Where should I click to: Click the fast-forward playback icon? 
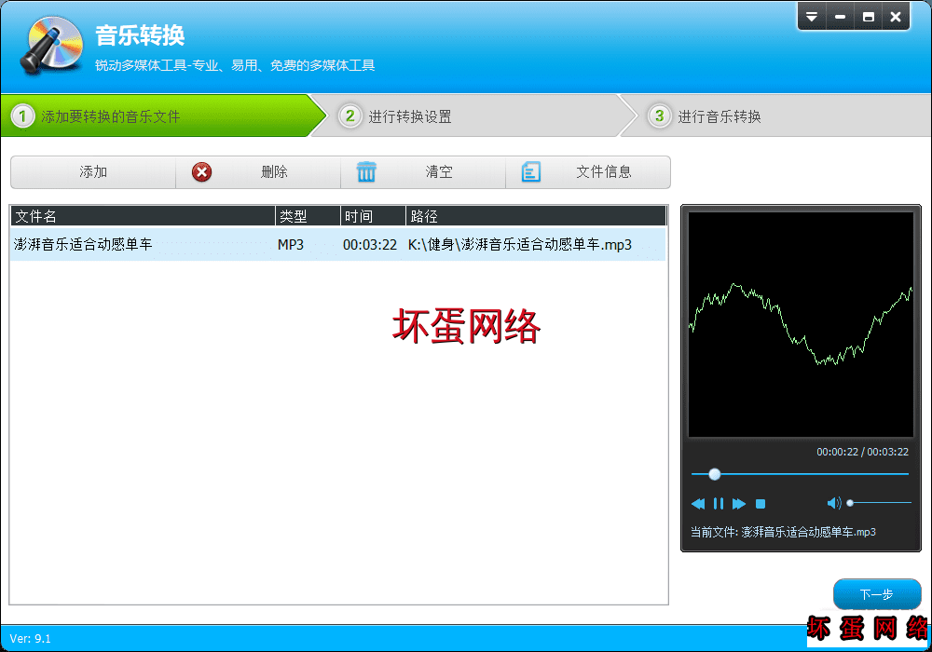tap(739, 504)
